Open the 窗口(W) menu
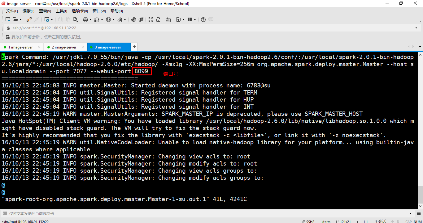This screenshot has height=223, width=423. 99,11
